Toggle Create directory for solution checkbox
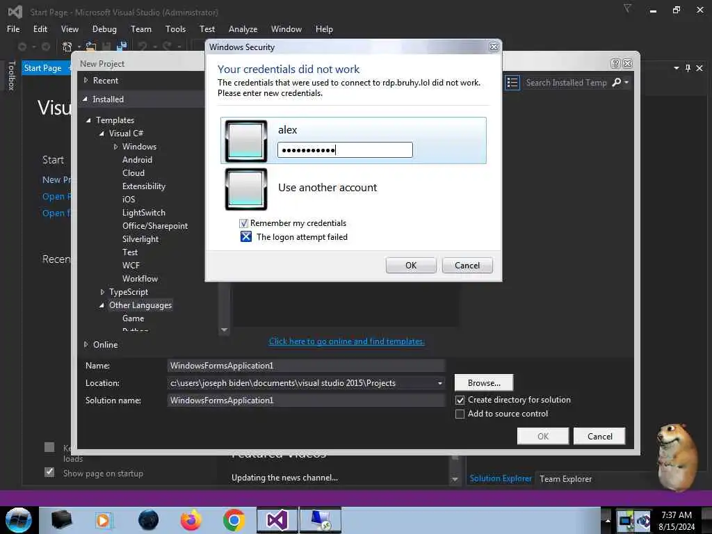The width and height of the screenshot is (712, 534). pyautogui.click(x=460, y=400)
